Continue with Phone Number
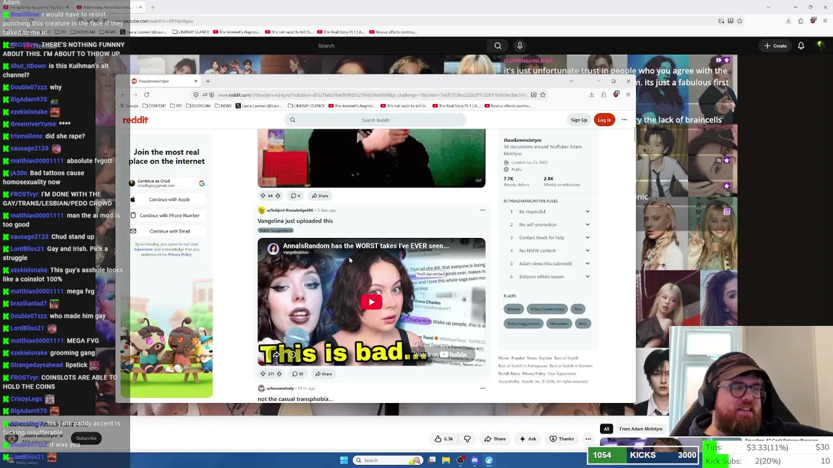The height and width of the screenshot is (468, 833). tap(167, 215)
